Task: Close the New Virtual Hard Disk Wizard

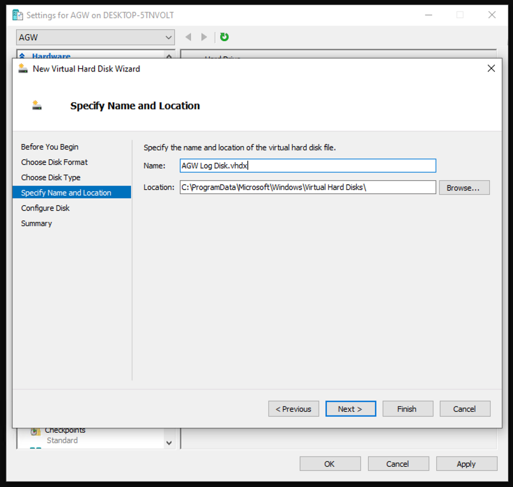Action: [491, 68]
